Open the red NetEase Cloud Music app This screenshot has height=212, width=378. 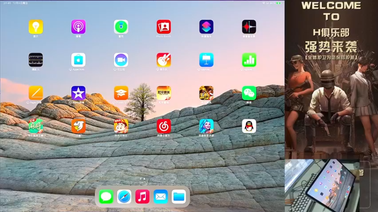[x=163, y=126]
